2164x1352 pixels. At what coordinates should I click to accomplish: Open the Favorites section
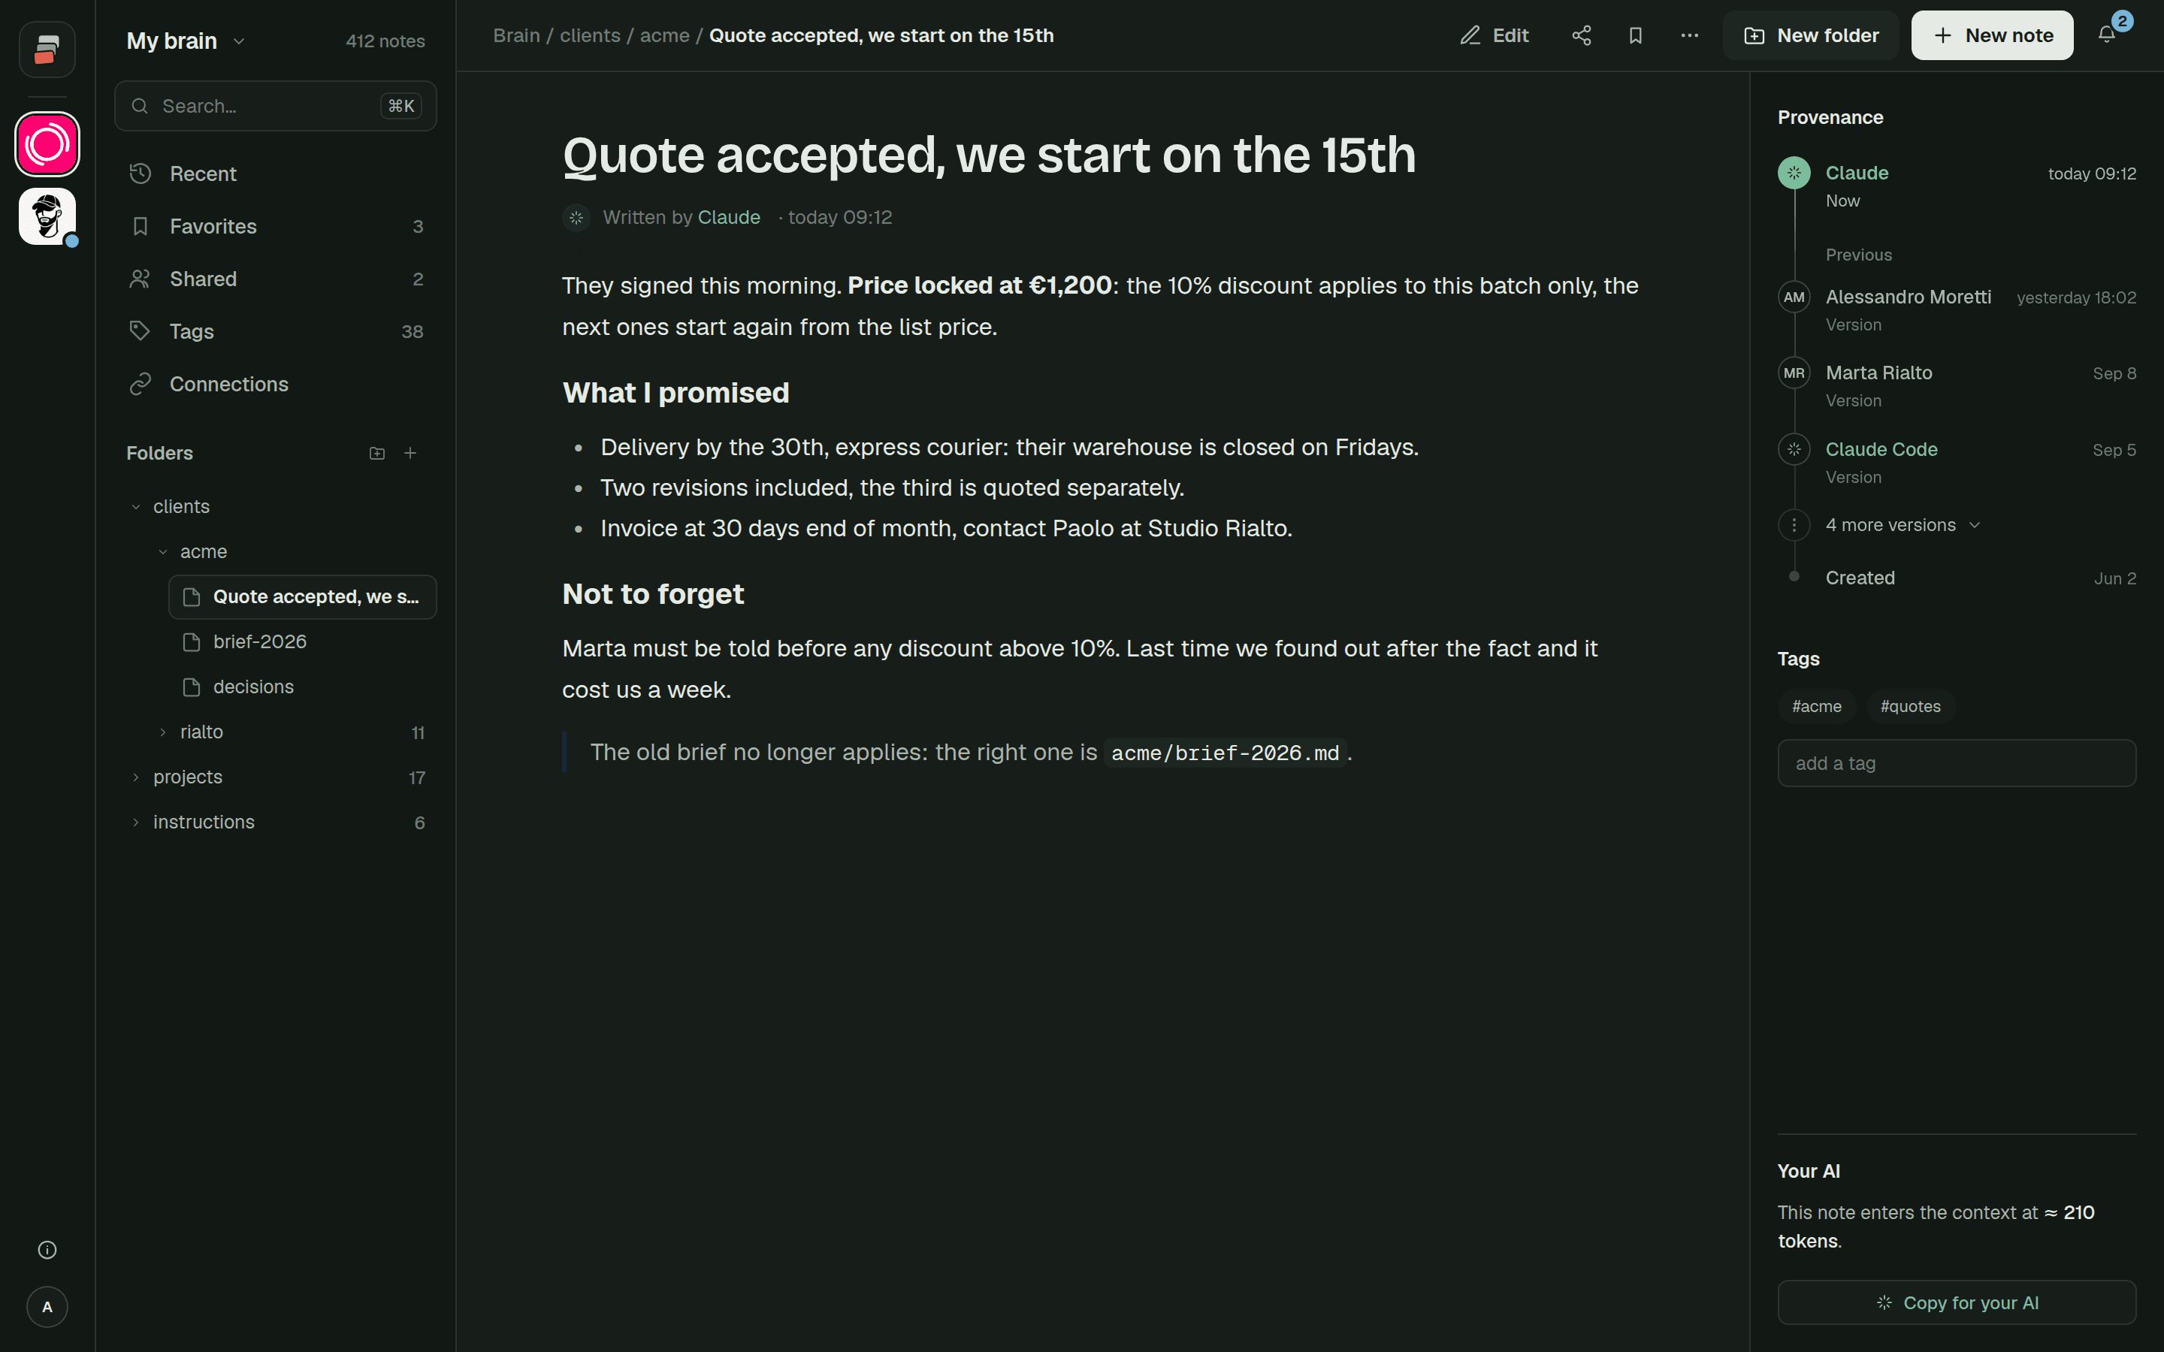pos(276,226)
